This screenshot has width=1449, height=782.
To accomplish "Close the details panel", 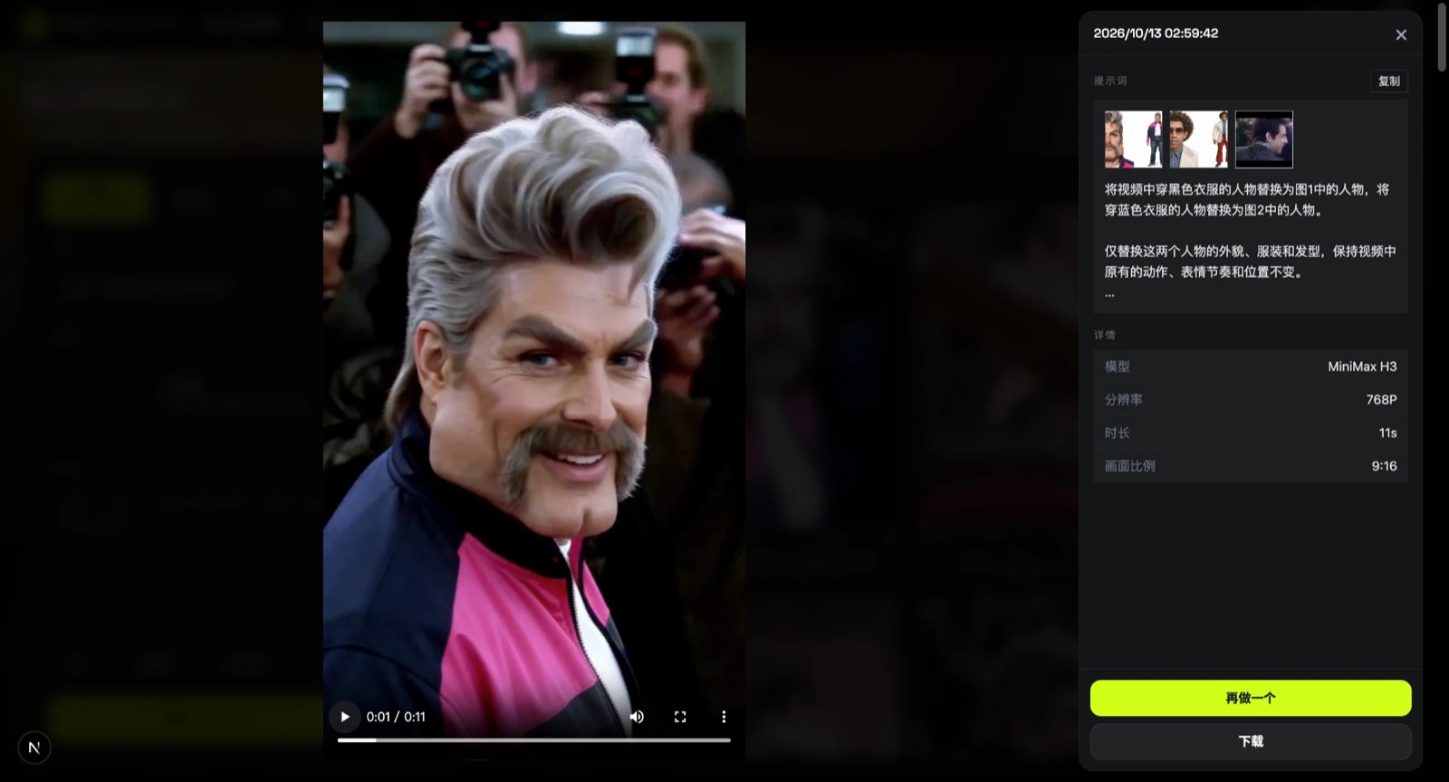I will (x=1401, y=34).
